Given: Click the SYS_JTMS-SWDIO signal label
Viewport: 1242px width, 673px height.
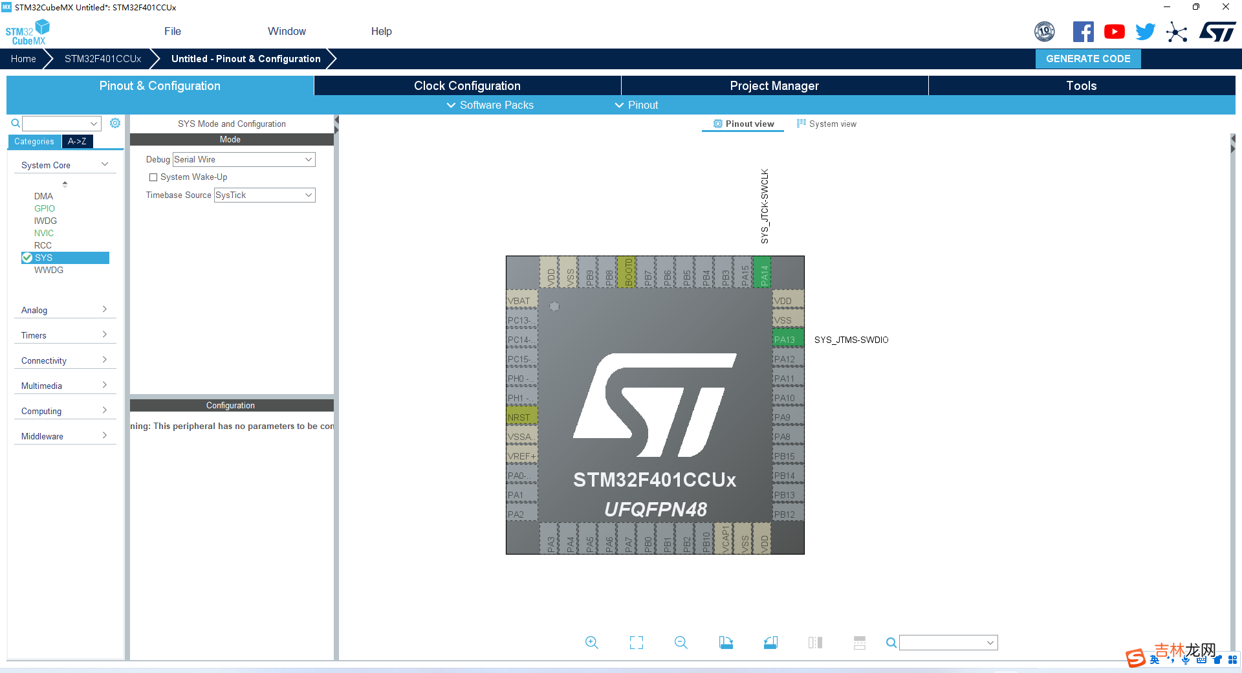Looking at the screenshot, I should click(x=851, y=340).
